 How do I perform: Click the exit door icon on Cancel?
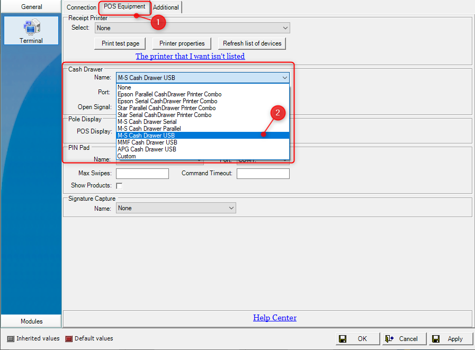coord(389,339)
